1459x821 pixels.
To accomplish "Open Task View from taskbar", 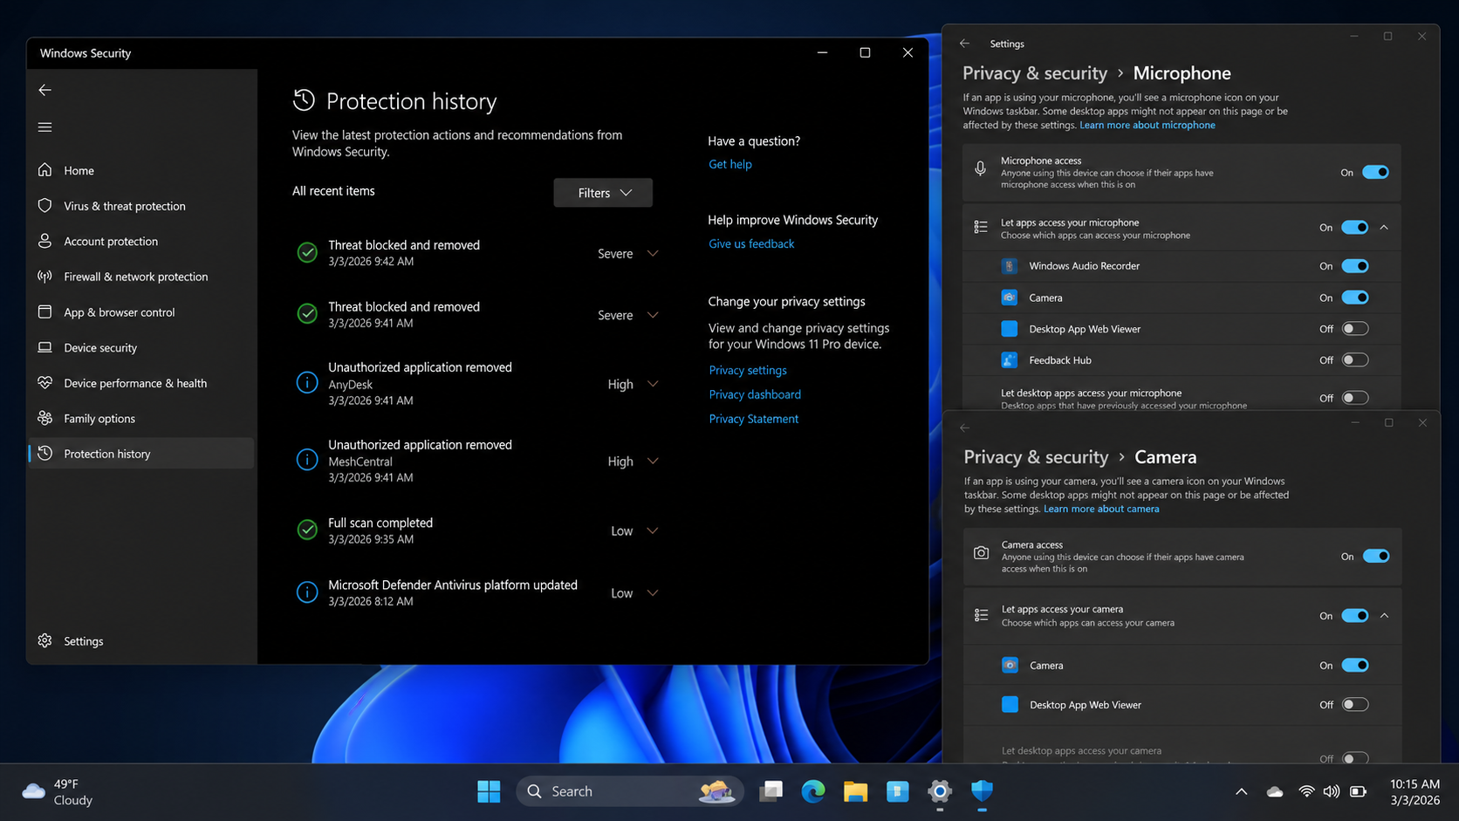I will click(771, 791).
